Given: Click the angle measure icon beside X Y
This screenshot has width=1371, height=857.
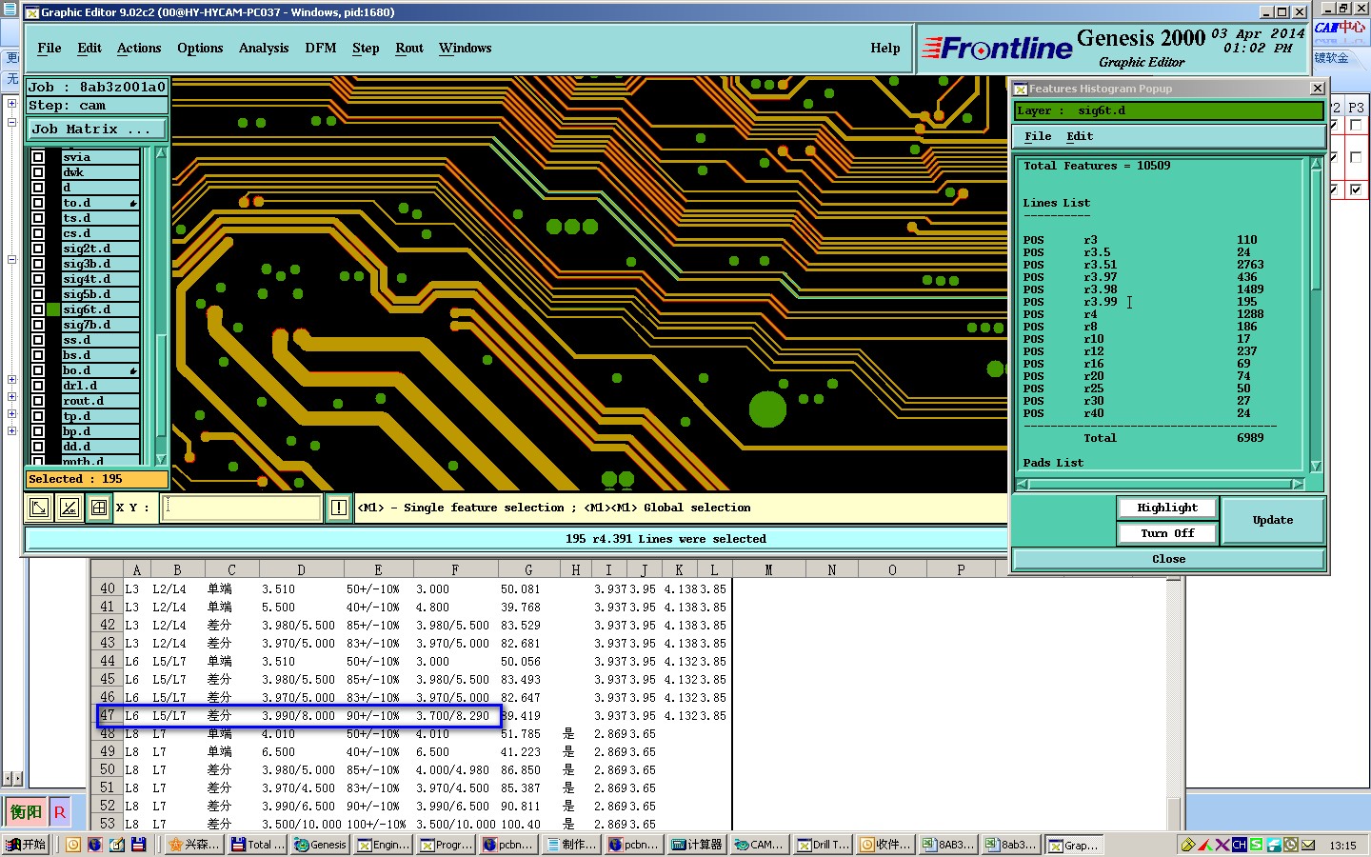Looking at the screenshot, I should (69, 508).
